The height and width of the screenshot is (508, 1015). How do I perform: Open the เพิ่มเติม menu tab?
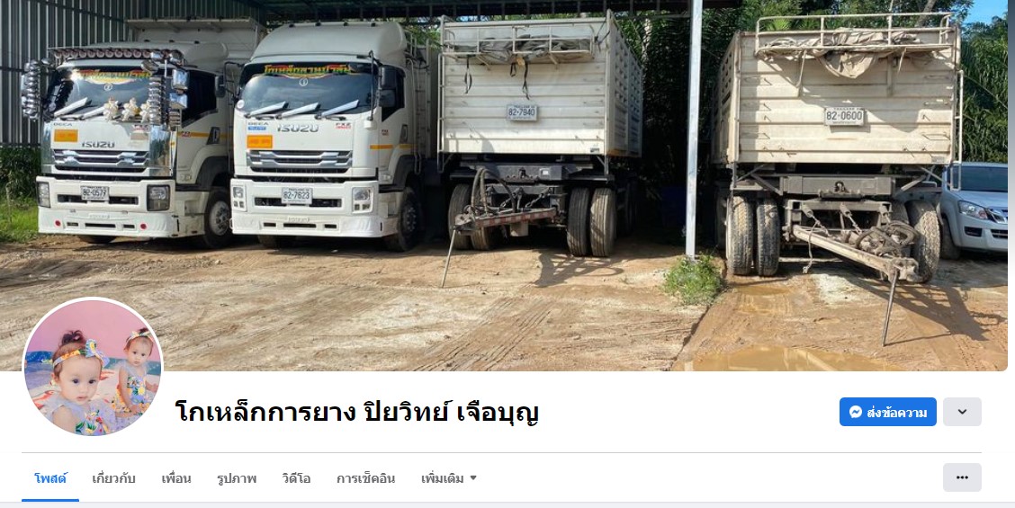pos(449,479)
